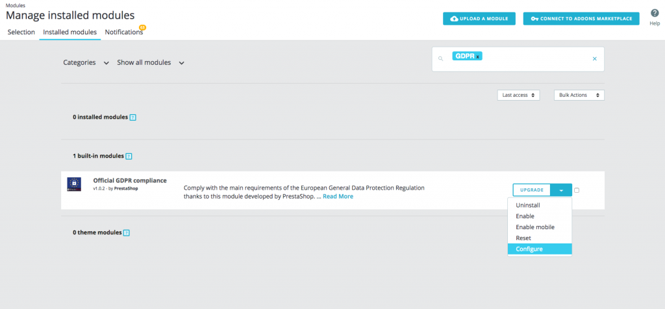
Task: Clear the search field with X icon
Action: (594, 59)
